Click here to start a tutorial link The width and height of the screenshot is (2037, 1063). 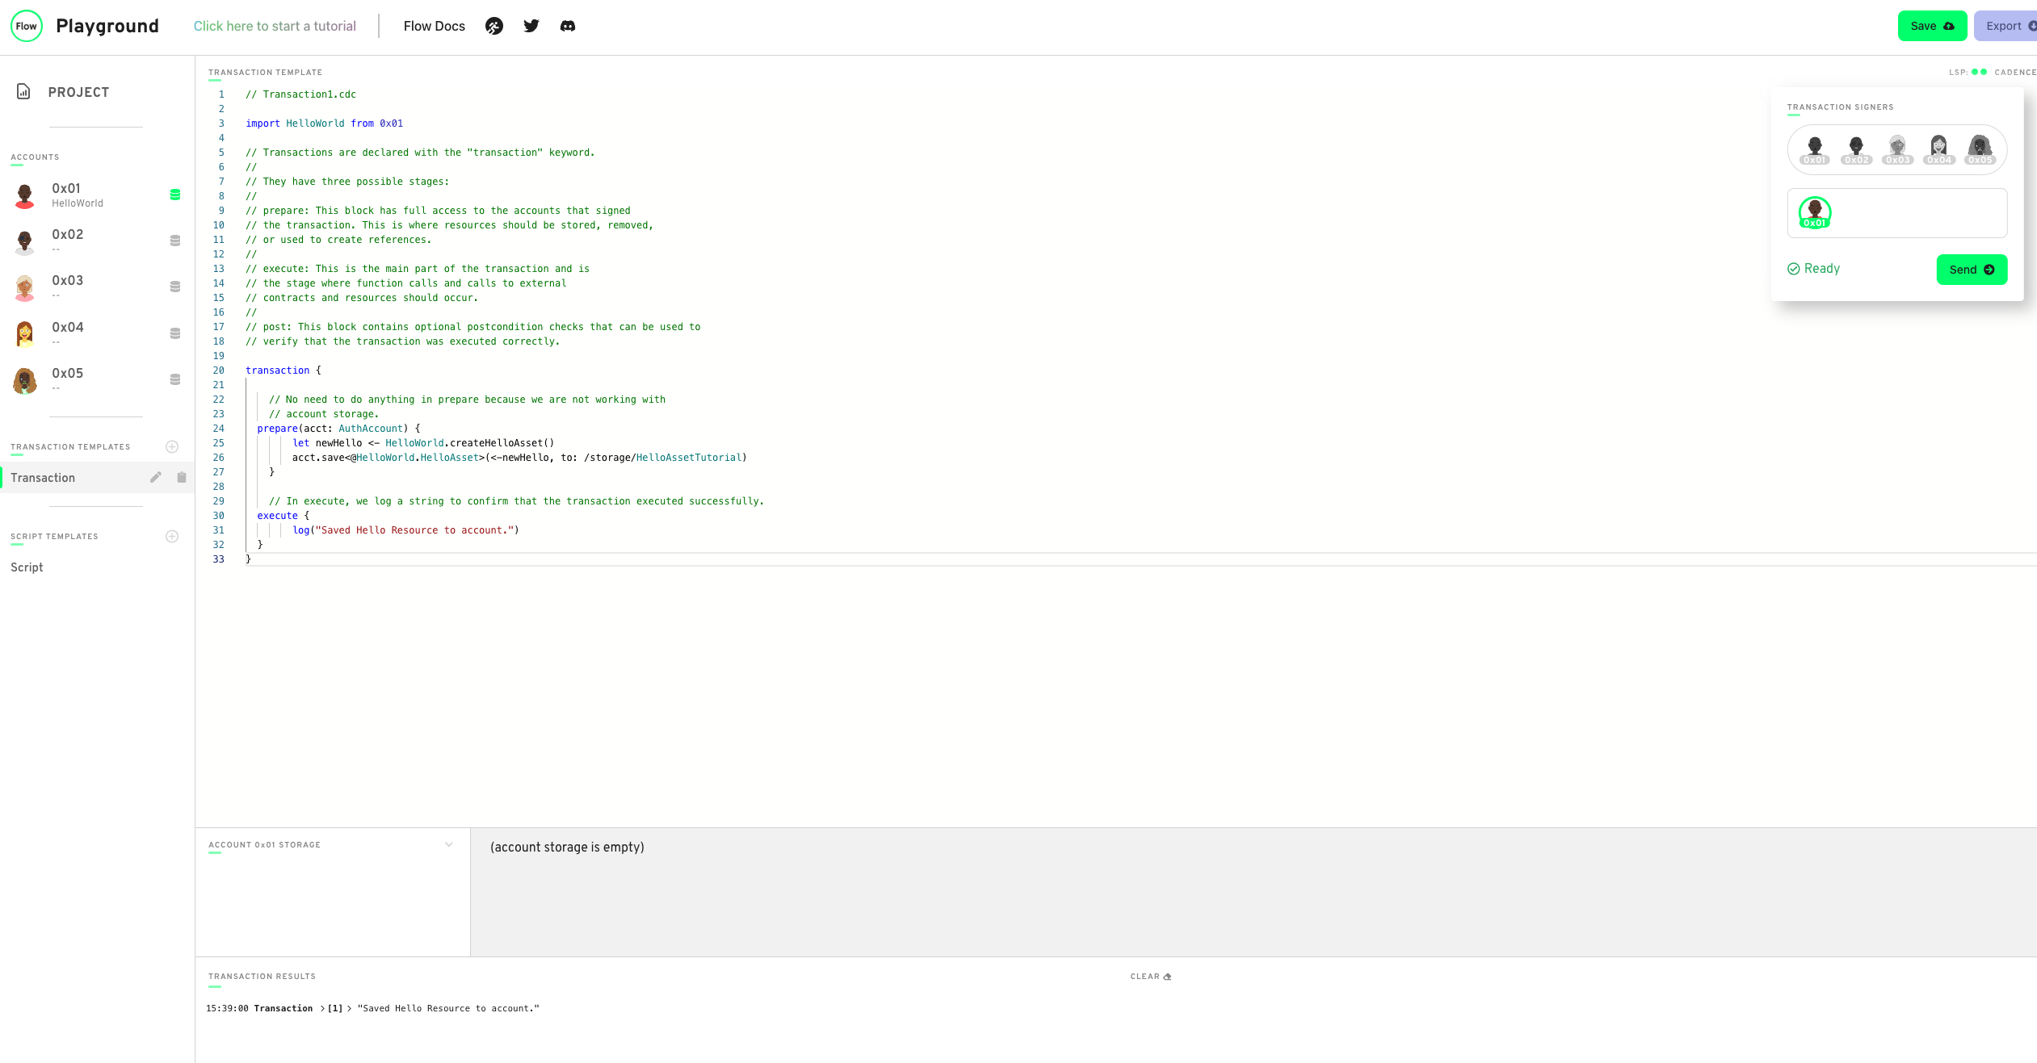click(275, 26)
